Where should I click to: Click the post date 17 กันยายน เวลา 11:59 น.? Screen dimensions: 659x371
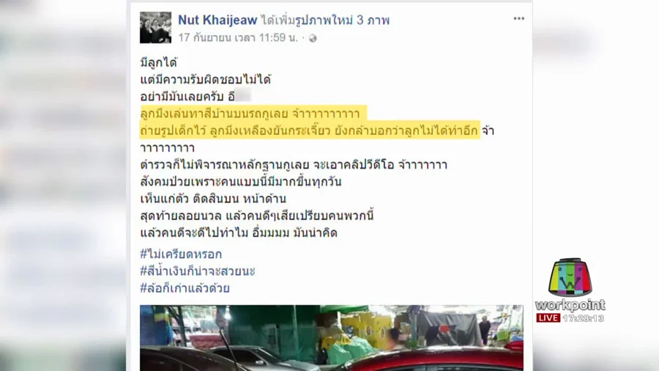coord(238,38)
